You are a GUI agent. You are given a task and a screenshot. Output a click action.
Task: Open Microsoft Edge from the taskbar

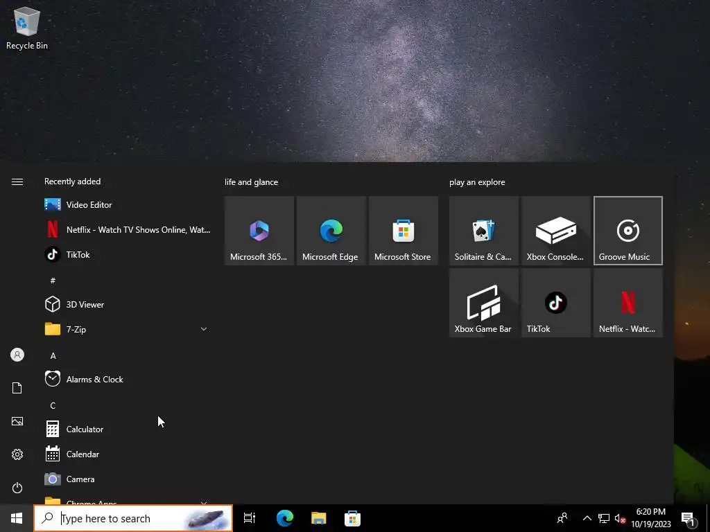point(285,518)
